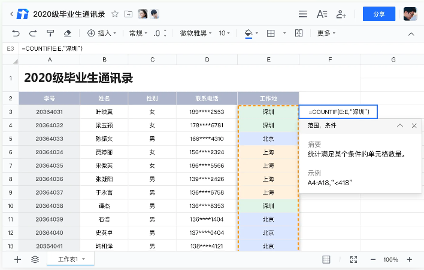This screenshot has height=270, width=424.
Task: Click the merge cells icon
Action: (x=298, y=33)
